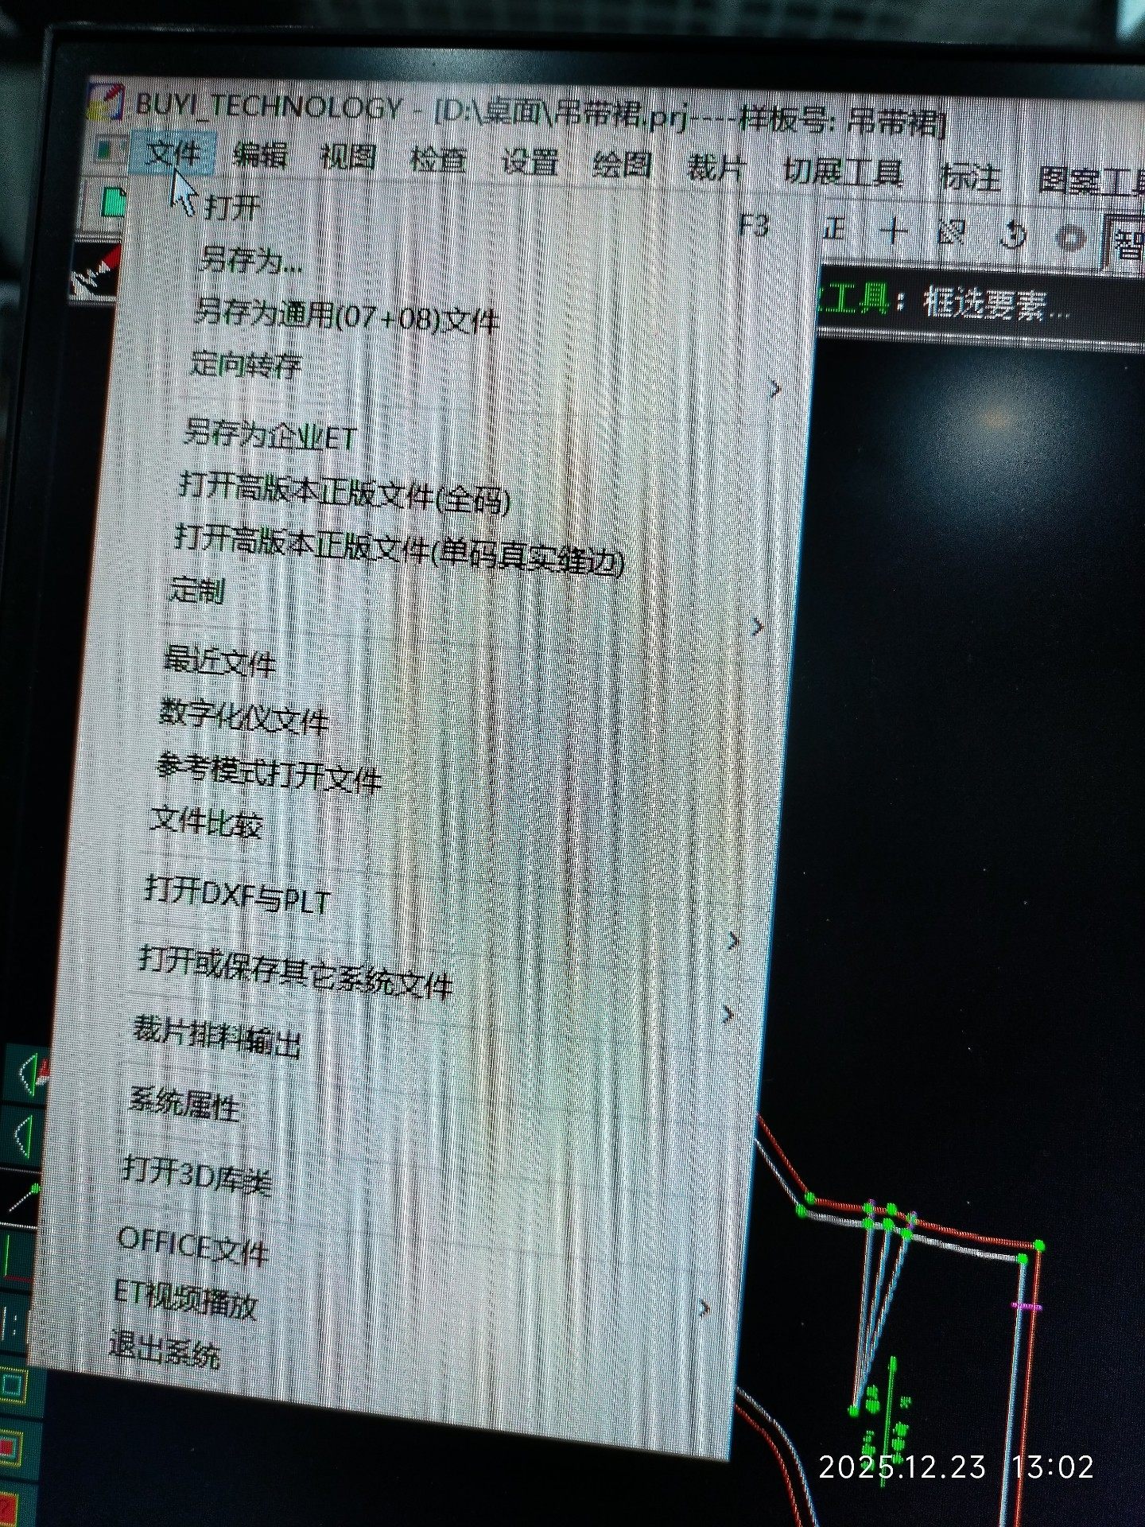This screenshot has width=1145, height=1527.
Task: Click the BUYI_TECHNOLOGY app icon in the title bar
Action: [x=106, y=103]
